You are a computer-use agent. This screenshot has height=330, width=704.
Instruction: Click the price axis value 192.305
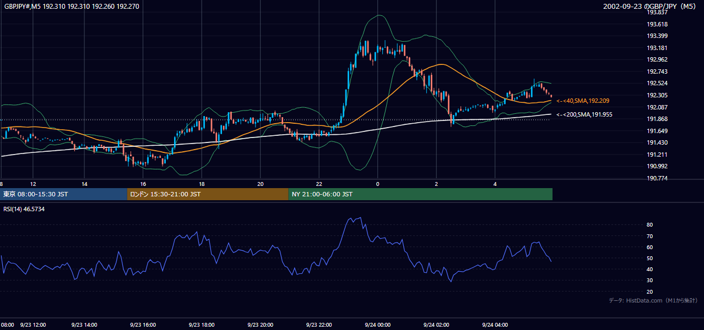[657, 95]
